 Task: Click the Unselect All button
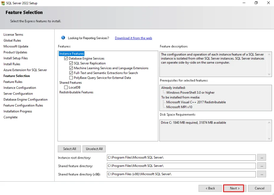pyautogui.click(x=94, y=149)
